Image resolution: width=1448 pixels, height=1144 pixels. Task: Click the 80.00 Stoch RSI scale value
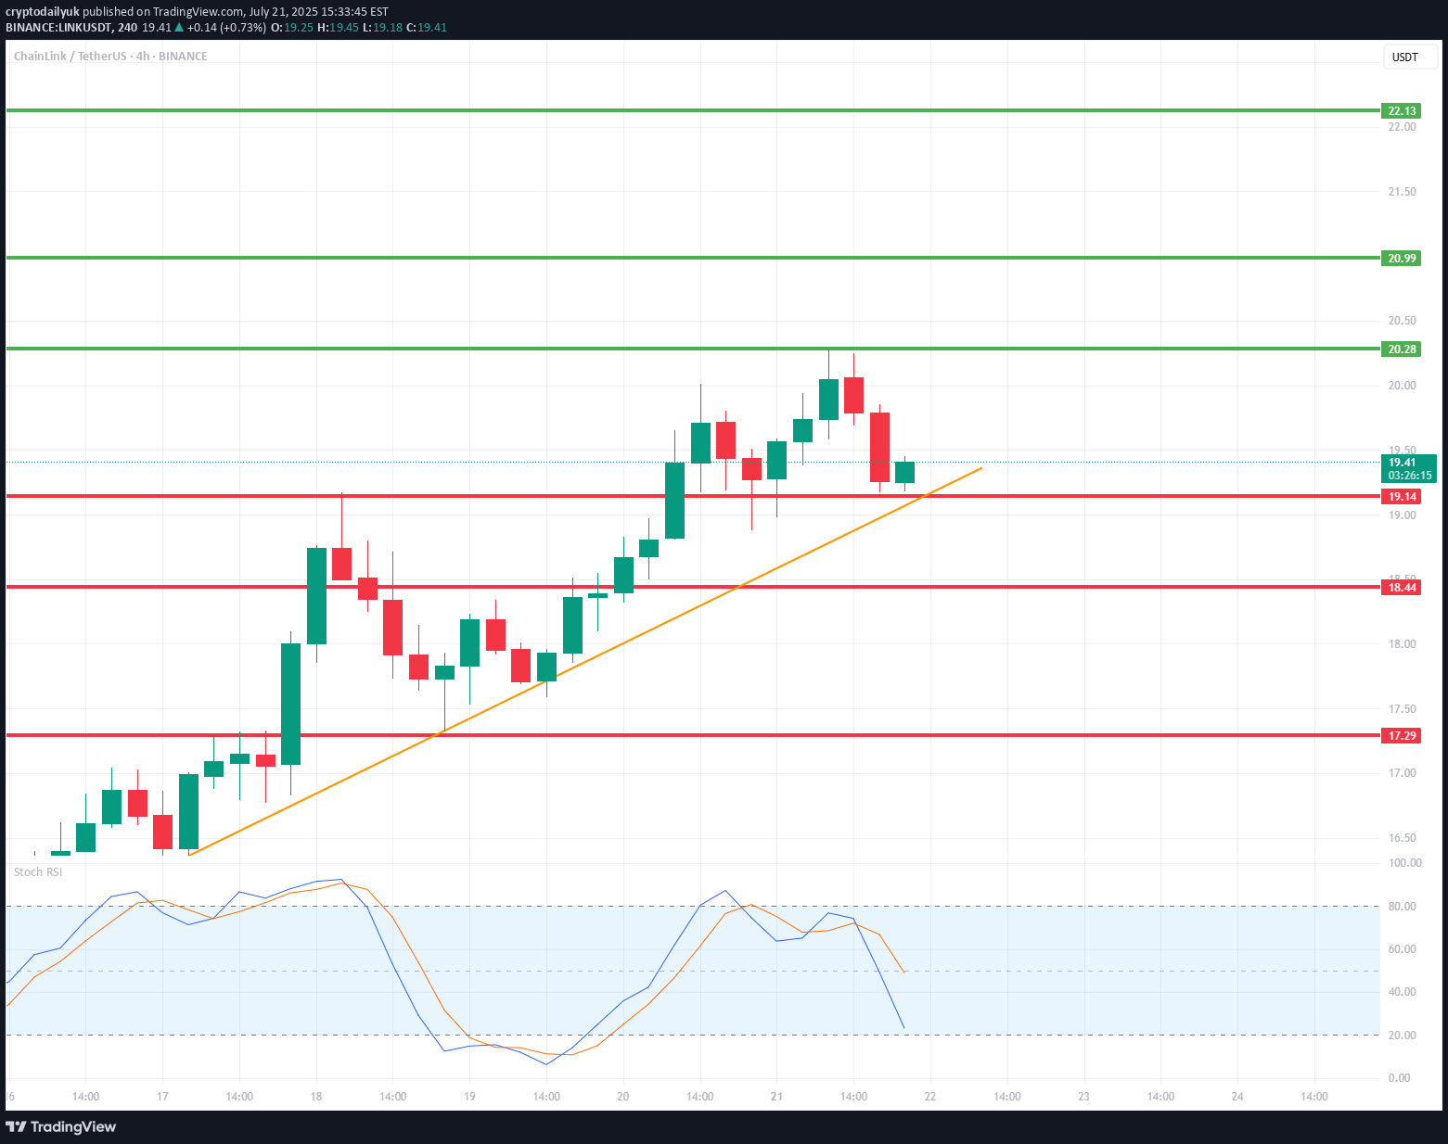[1402, 907]
